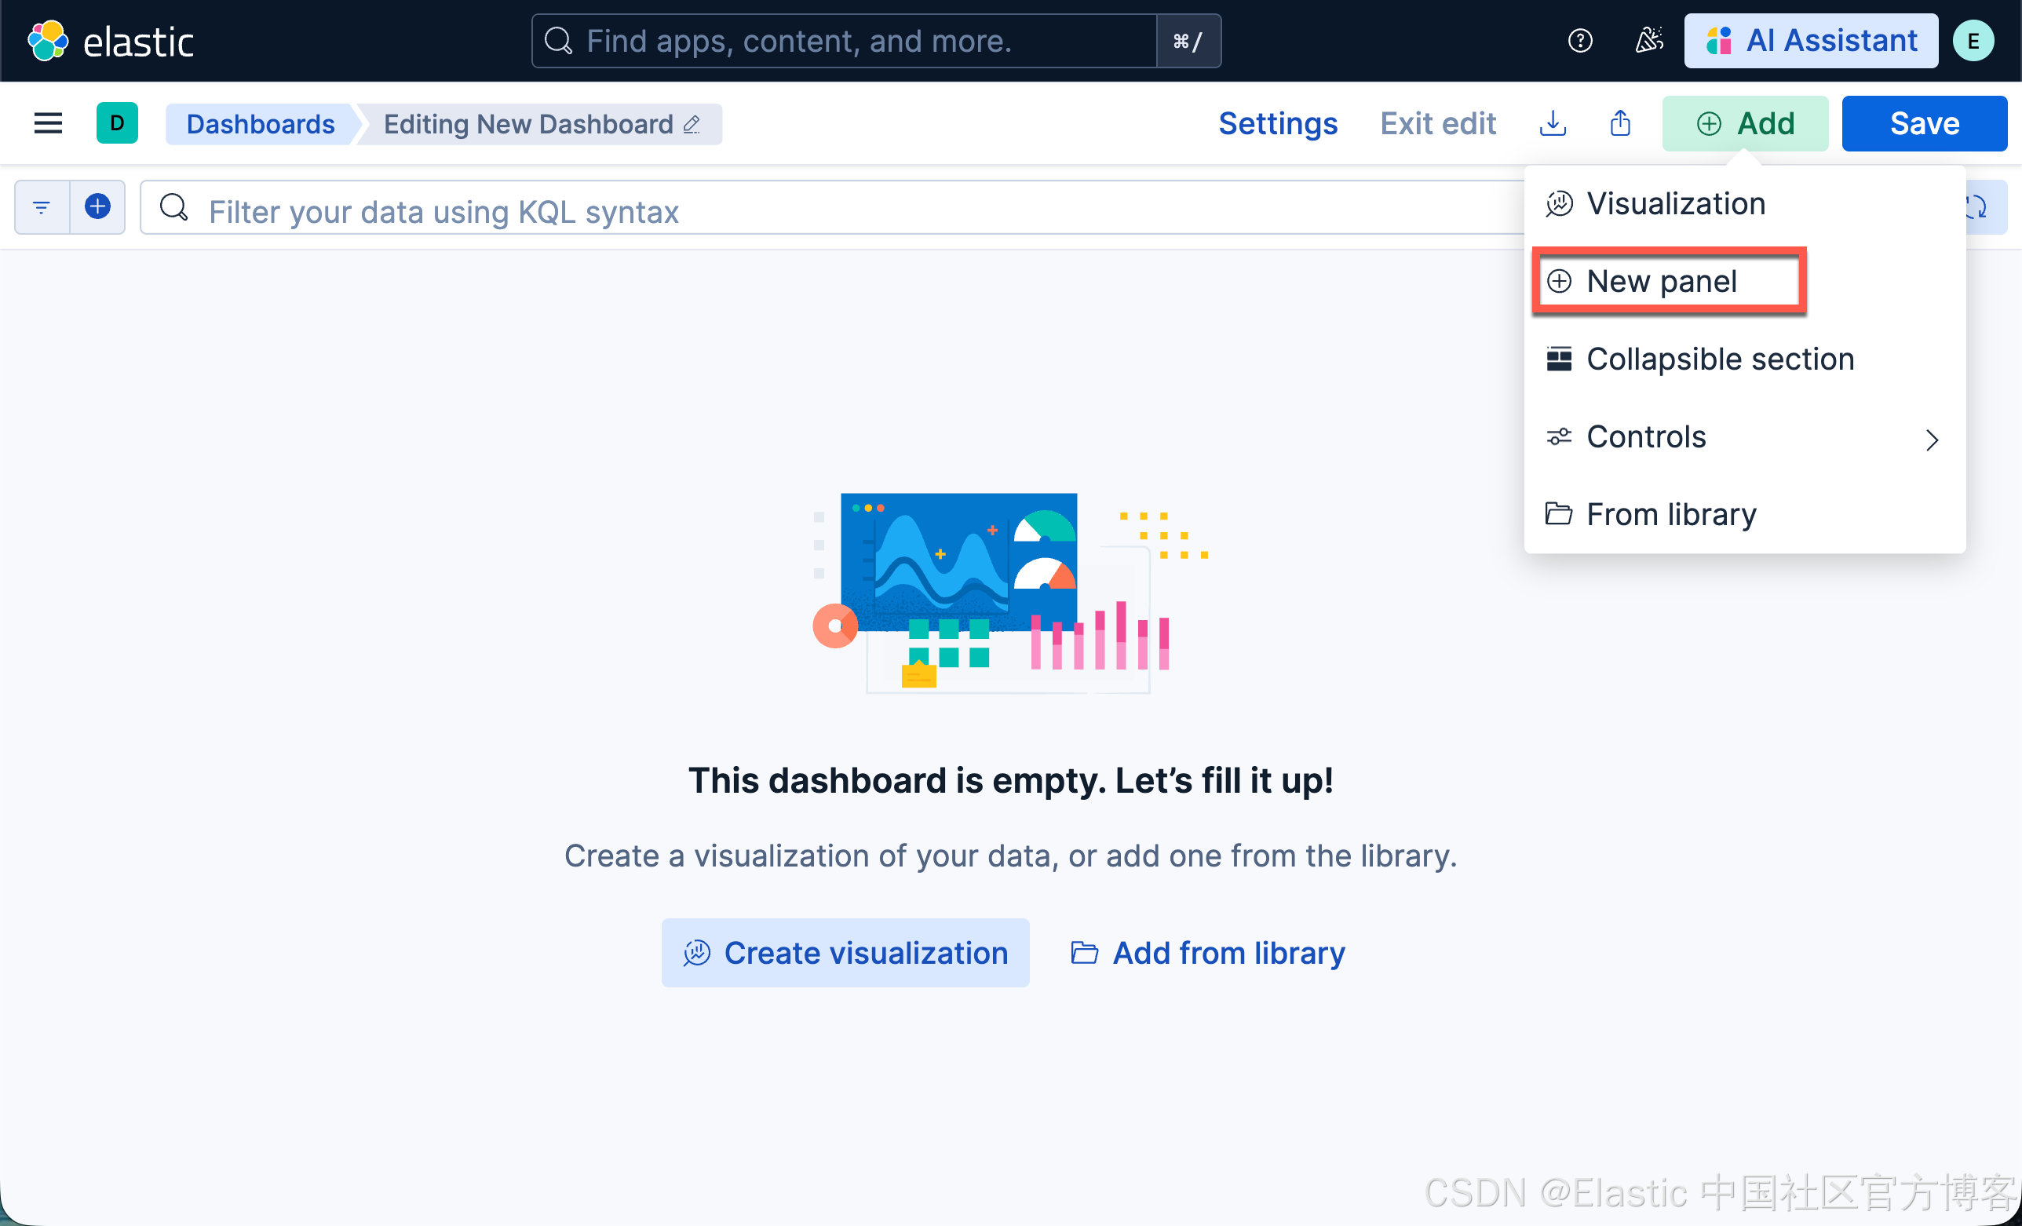Click the Save button

(x=1924, y=124)
